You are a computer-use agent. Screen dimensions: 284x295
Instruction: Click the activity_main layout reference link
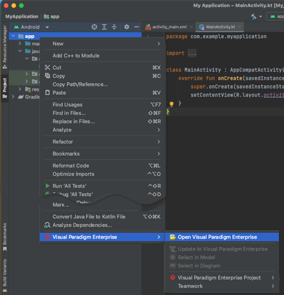pos(274,95)
